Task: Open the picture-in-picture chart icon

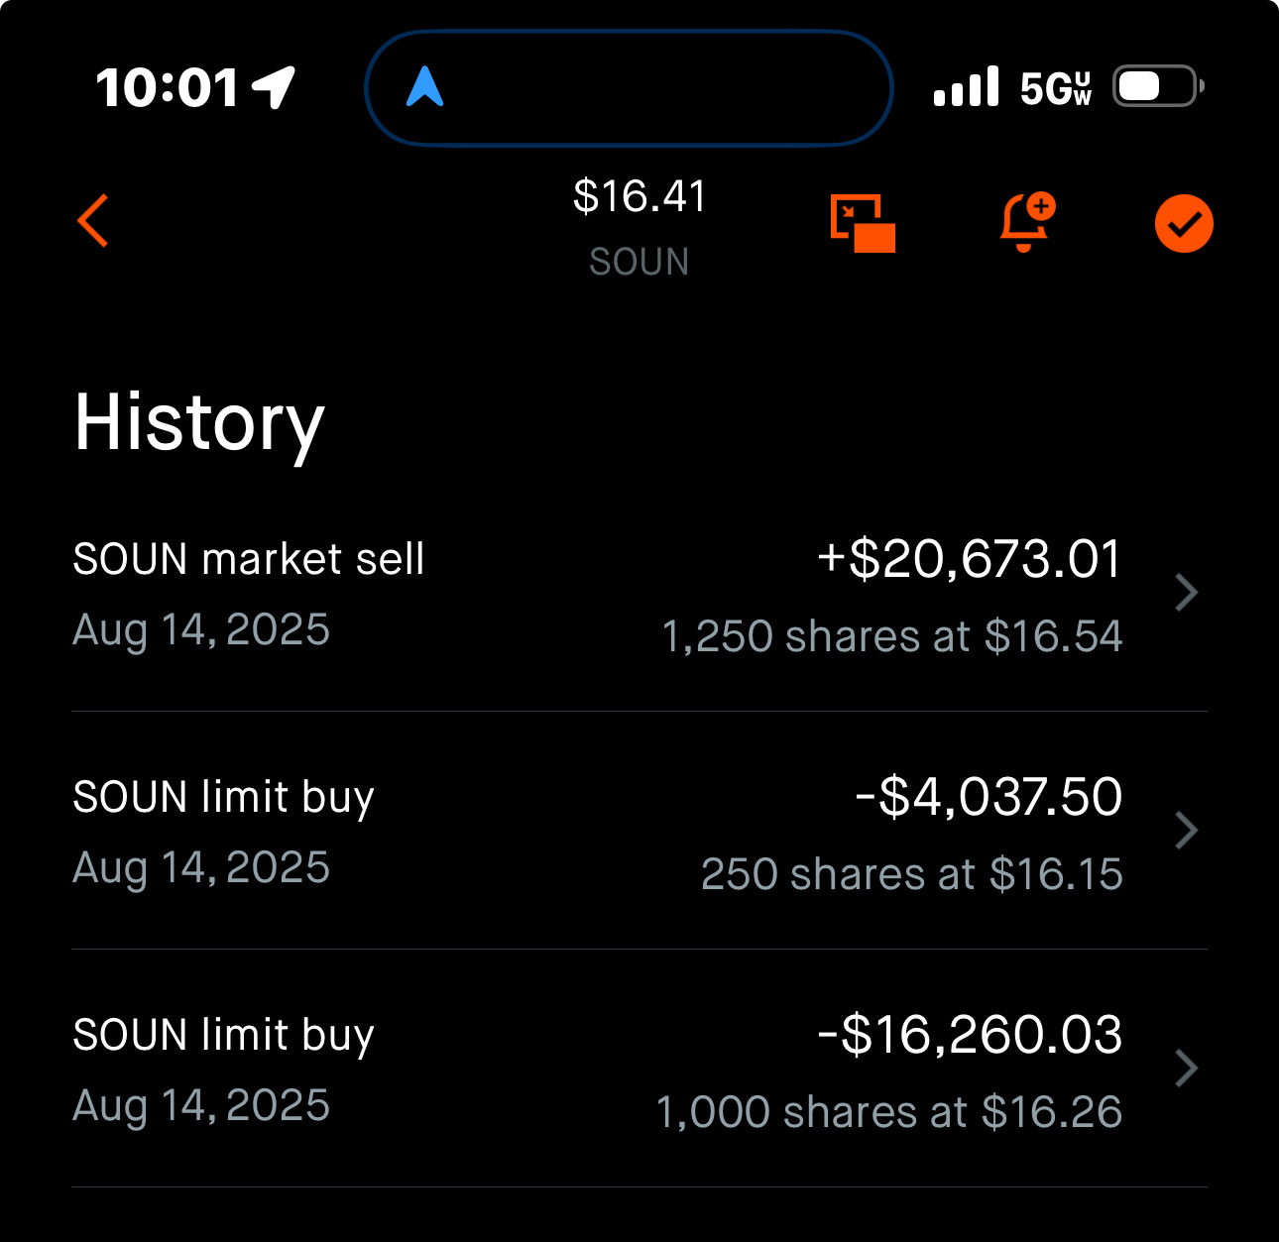Action: [x=862, y=223]
